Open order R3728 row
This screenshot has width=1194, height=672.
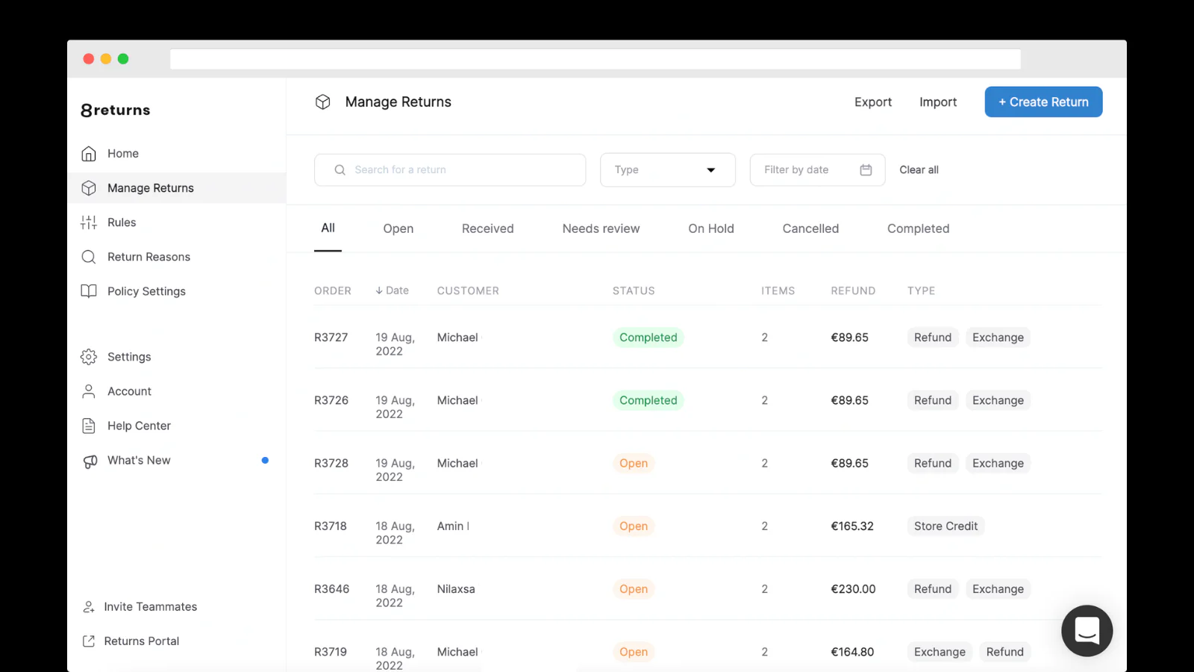click(707, 463)
